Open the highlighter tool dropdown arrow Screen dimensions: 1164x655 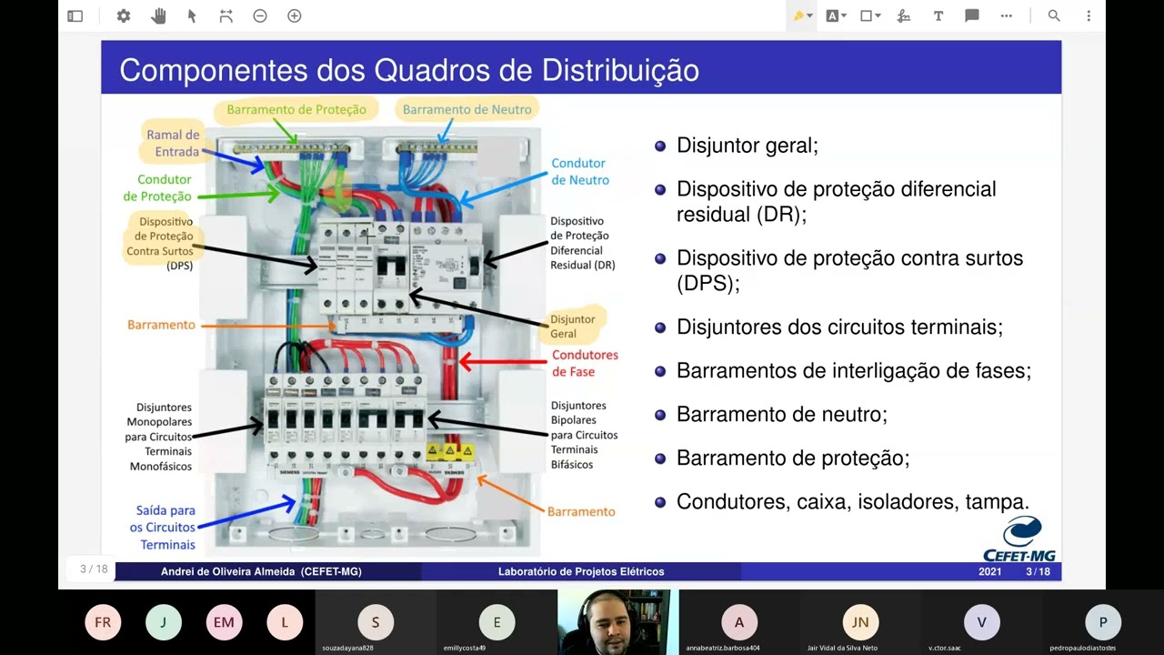pos(809,15)
